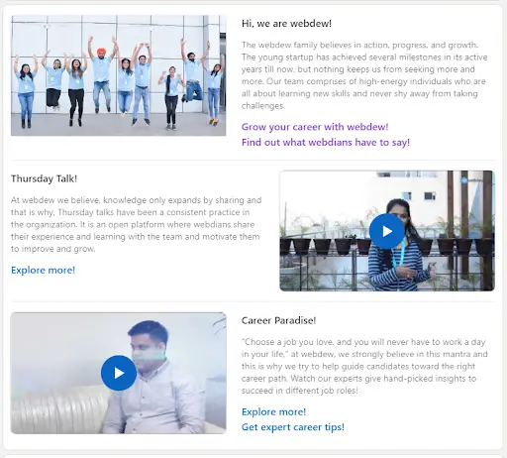Select the 'Career Paradise!' heading
Viewport: 507px width, 458px height.
click(278, 320)
